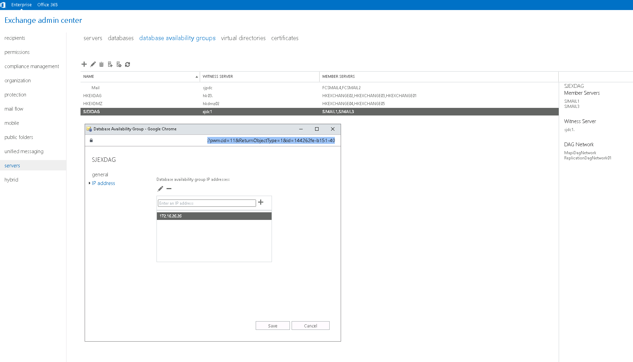Open the general section in the SJEXDAG popup
The height and width of the screenshot is (362, 633).
click(100, 175)
